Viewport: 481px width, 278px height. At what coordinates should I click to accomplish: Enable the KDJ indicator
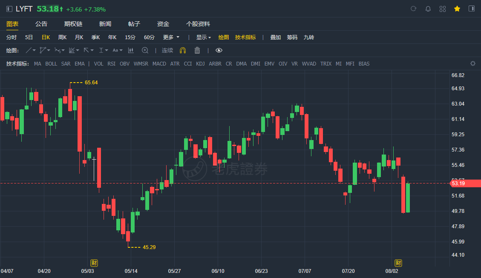[200, 64]
